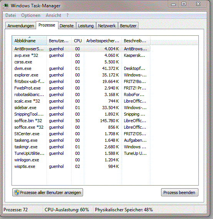This screenshot has height=219, width=213.
Task: Open the Leistung tab
Action: 86,26
